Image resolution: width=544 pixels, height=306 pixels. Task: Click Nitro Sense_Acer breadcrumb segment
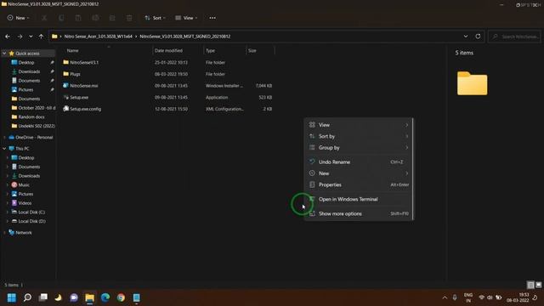[x=99, y=37]
